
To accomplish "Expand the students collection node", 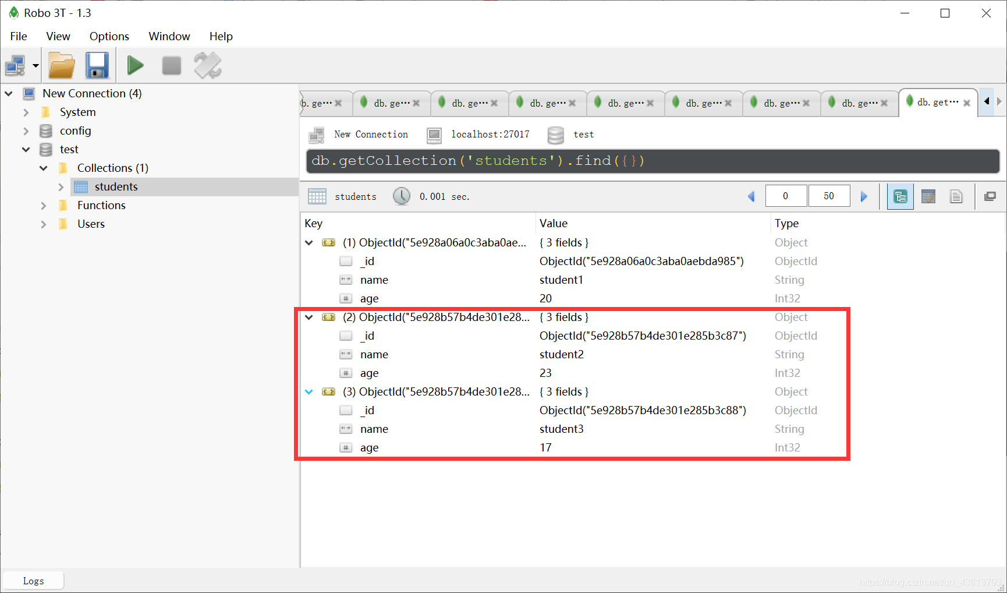I will pos(61,186).
